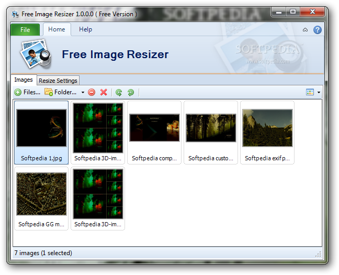The height and width of the screenshot is (275, 339).
Task: Open the view mode dropdown arrow
Action: [319, 93]
